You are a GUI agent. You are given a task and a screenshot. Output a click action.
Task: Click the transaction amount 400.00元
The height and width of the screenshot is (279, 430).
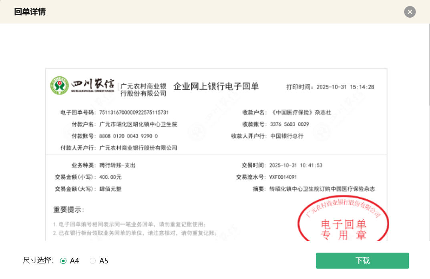[x=110, y=177]
